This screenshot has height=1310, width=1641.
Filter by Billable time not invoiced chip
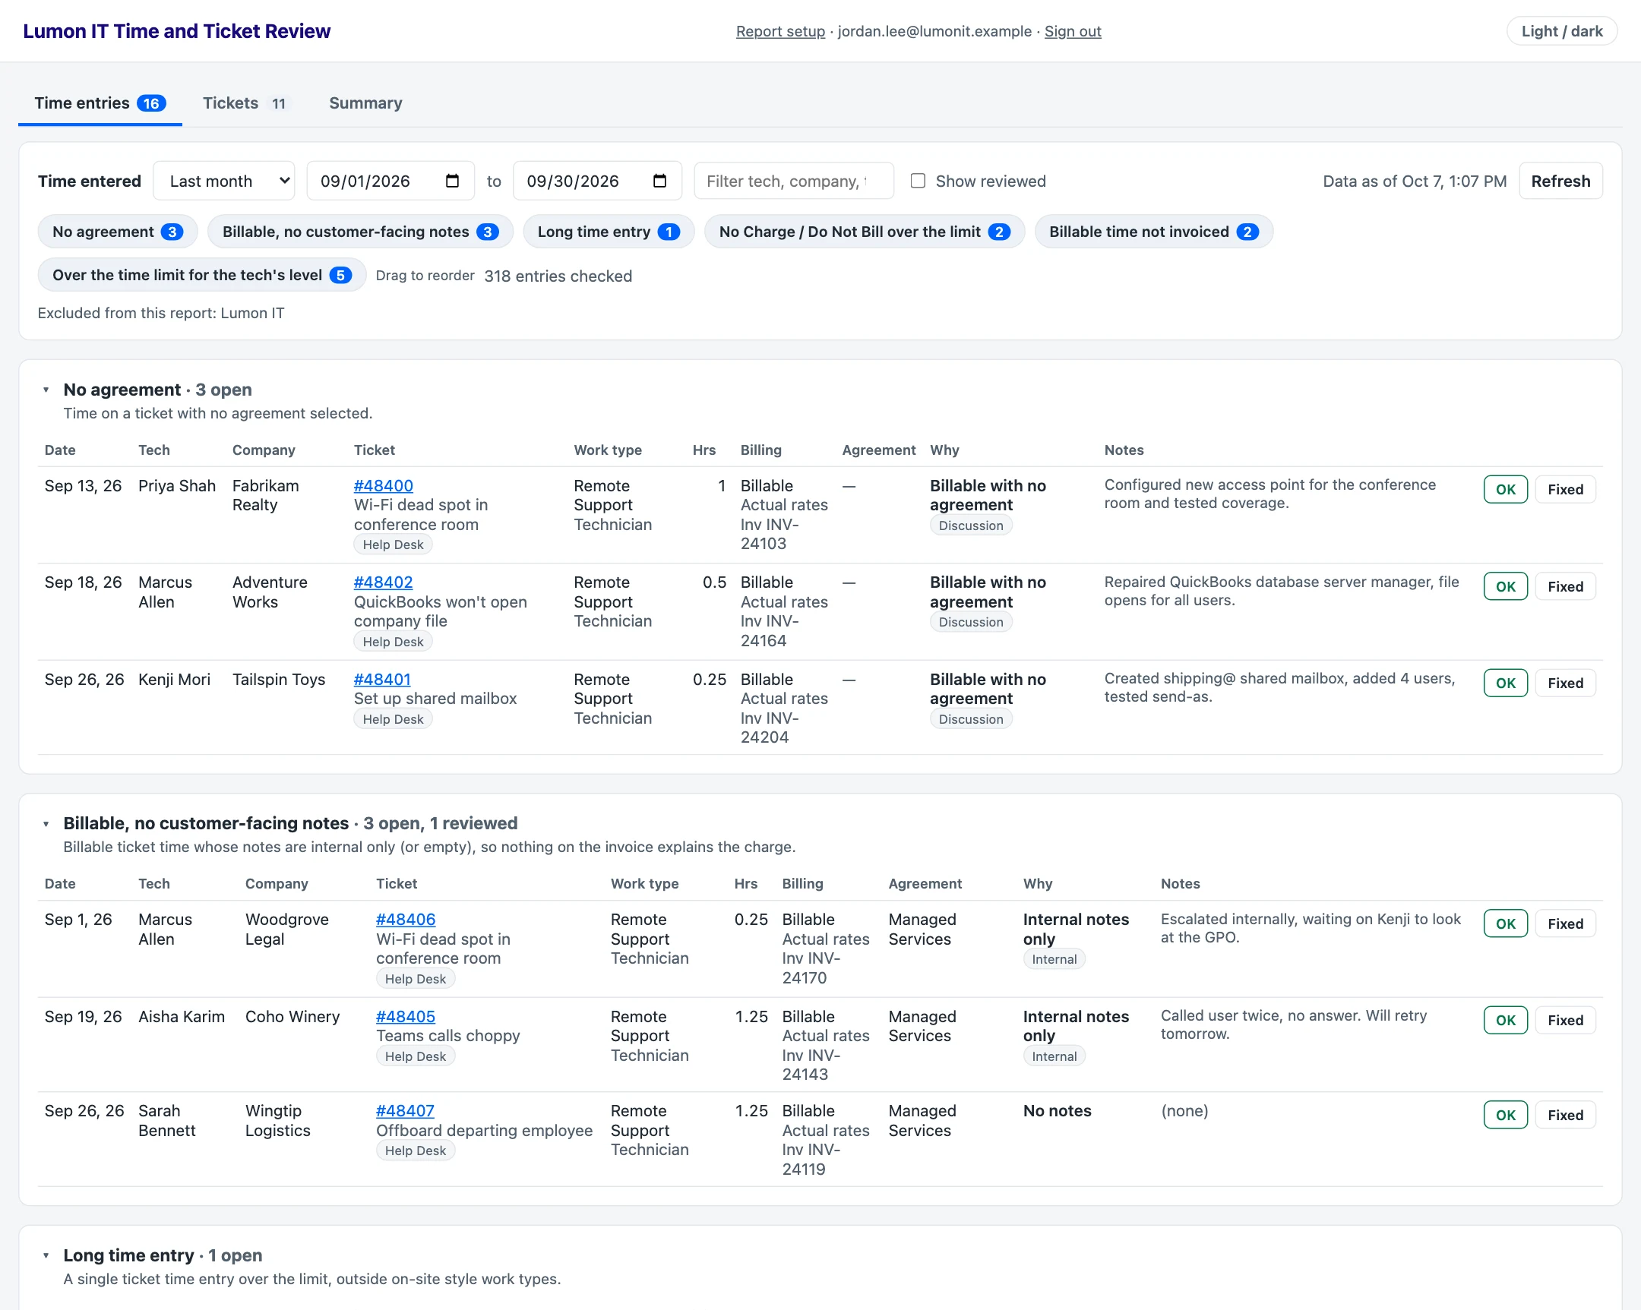1153,232
